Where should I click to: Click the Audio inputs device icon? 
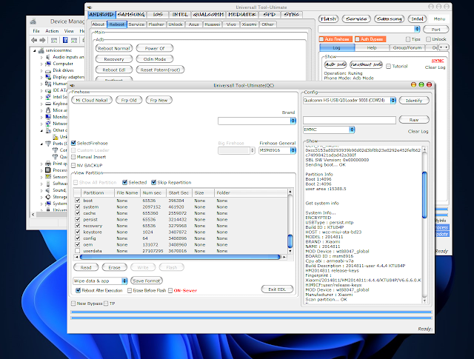point(47,57)
